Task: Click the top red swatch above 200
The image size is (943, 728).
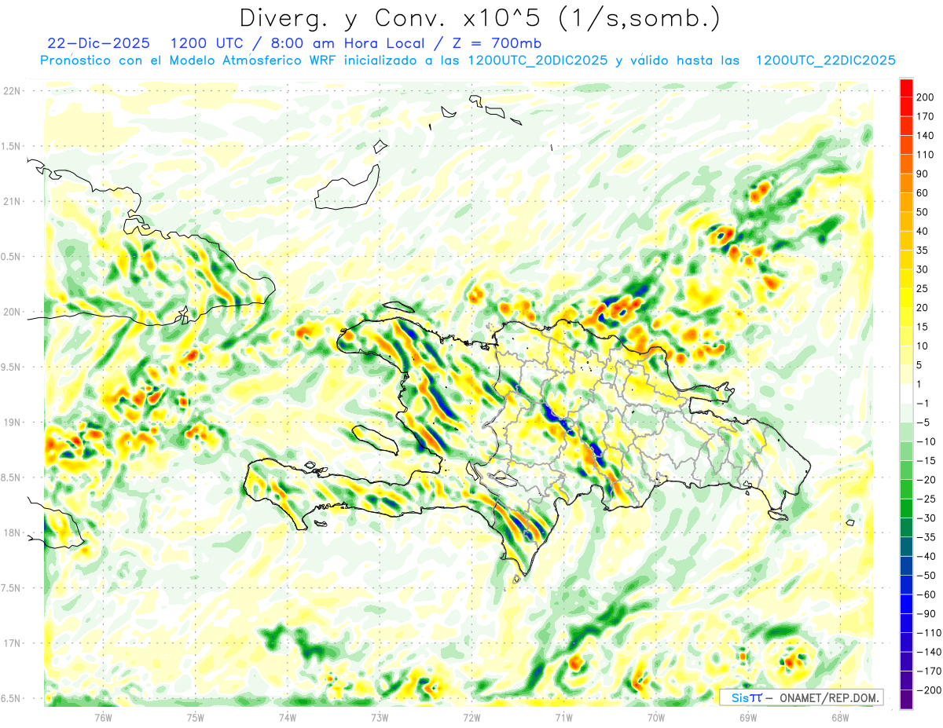Action: (x=906, y=87)
